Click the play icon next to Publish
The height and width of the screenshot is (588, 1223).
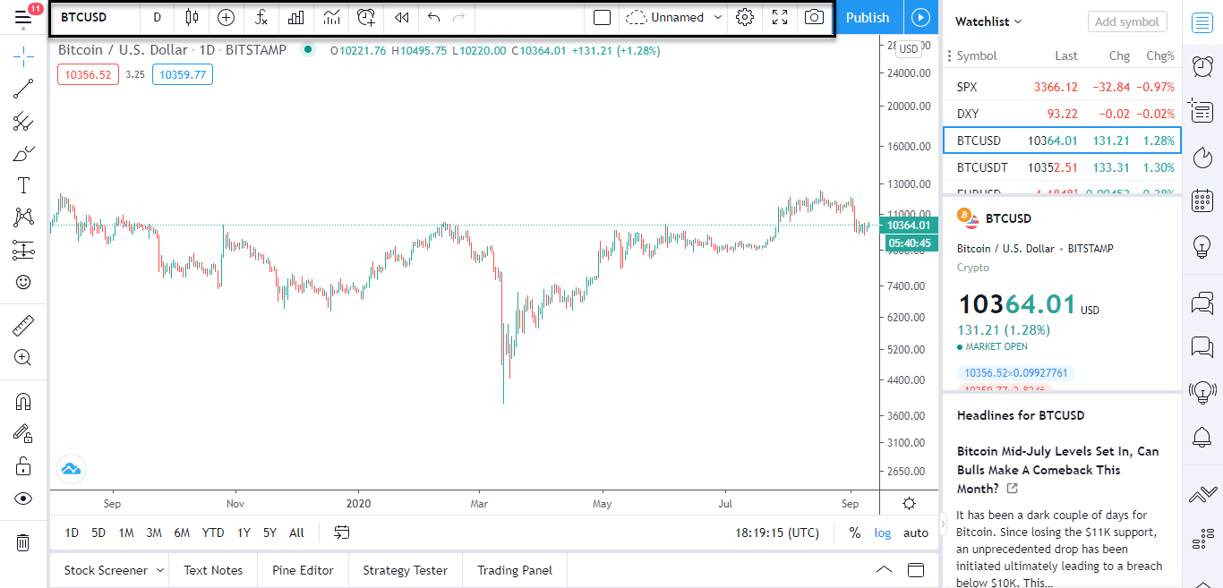920,17
